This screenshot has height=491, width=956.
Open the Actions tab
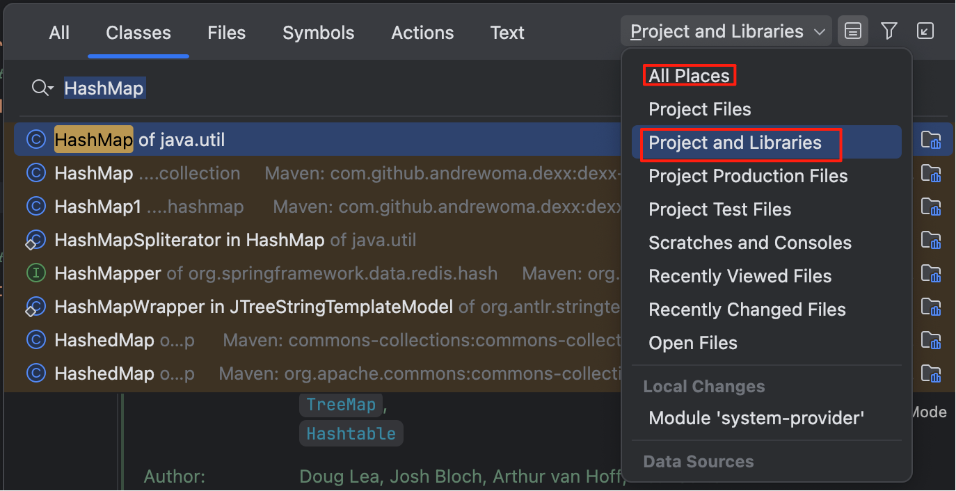point(422,33)
